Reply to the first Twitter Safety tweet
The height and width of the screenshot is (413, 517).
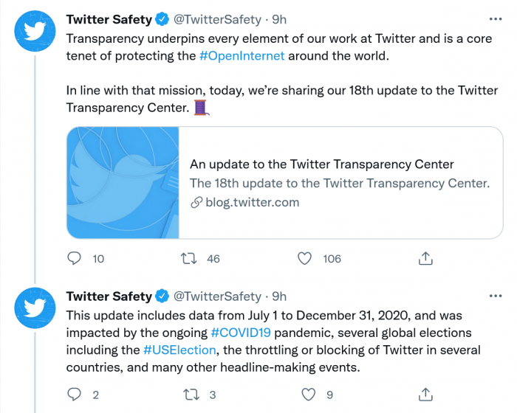coord(75,258)
